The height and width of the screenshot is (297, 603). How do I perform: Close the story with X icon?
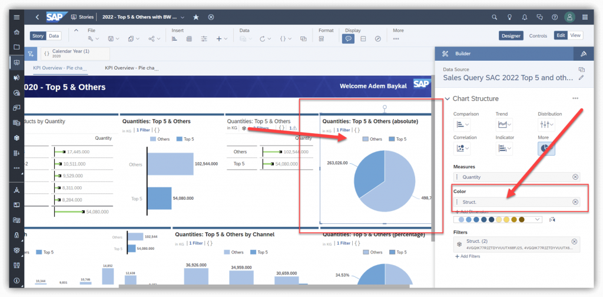(211, 17)
